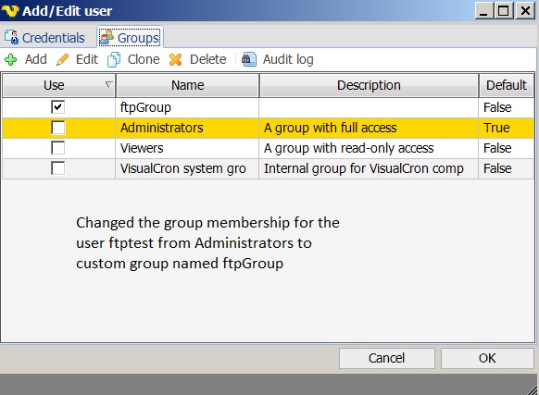539x395 pixels.
Task: Tick the VisualCron system group checkbox
Action: pyautogui.click(x=57, y=168)
